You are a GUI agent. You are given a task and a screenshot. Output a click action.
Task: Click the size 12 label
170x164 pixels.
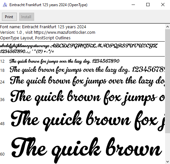pos(2,61)
